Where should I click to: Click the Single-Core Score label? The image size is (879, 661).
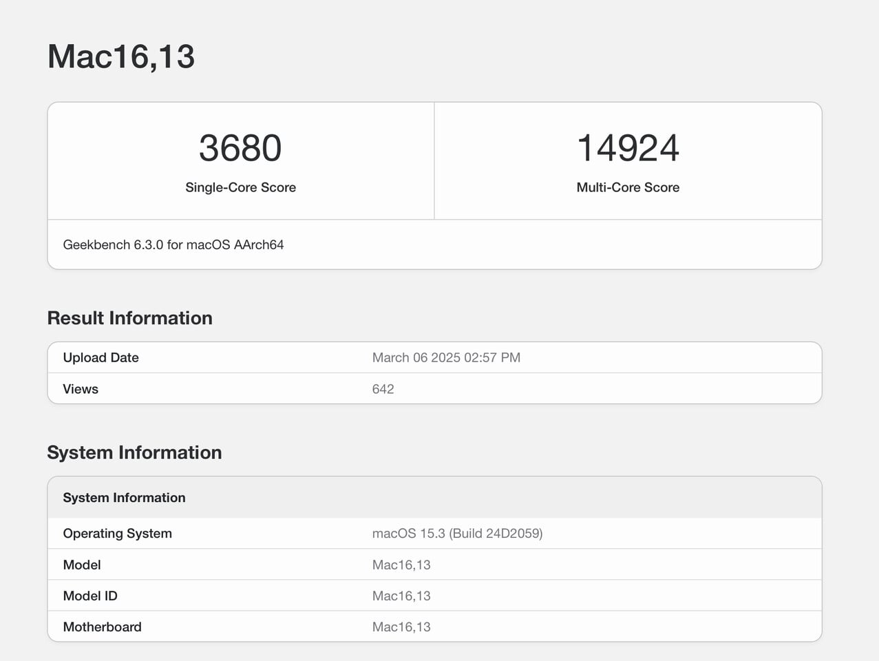pyautogui.click(x=240, y=187)
